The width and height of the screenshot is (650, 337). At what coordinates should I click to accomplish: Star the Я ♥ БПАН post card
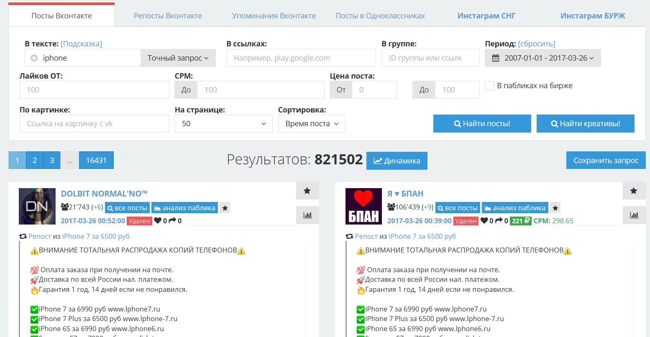[634, 191]
